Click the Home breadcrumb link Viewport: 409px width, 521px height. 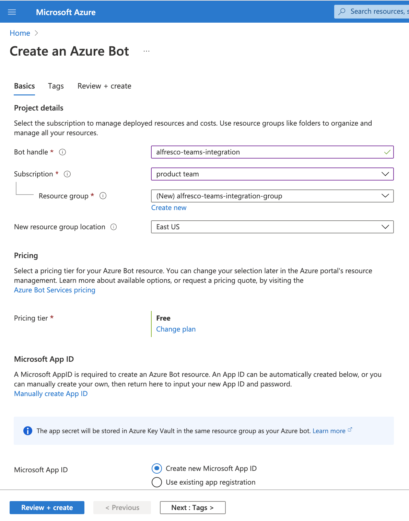(20, 33)
